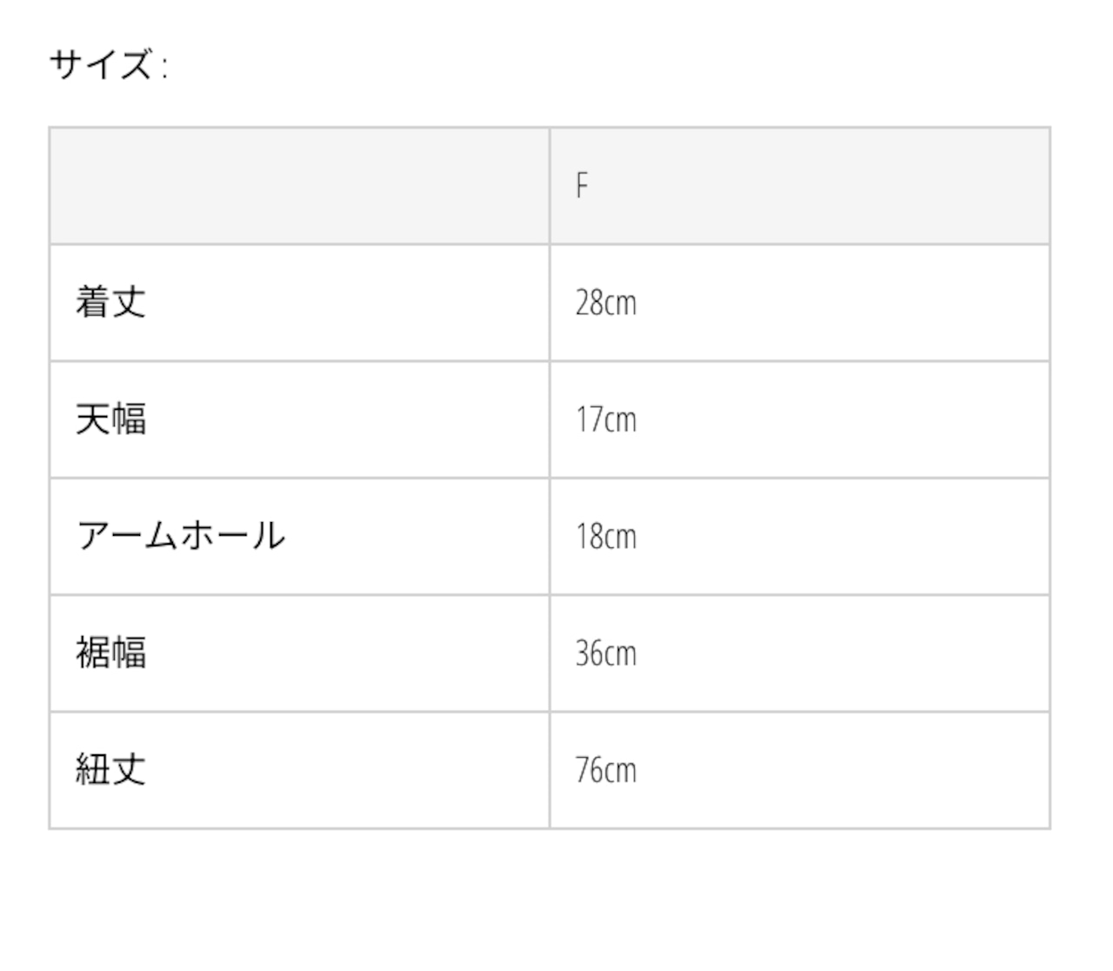Click the cm unit in the アームホール row
1113x971 pixels.
[x=621, y=538]
